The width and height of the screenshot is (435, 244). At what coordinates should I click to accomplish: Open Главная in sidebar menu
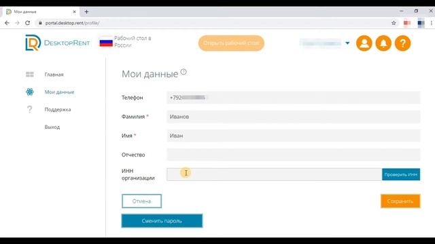point(54,75)
